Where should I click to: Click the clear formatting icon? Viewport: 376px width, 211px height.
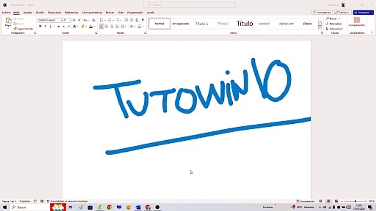point(94,20)
